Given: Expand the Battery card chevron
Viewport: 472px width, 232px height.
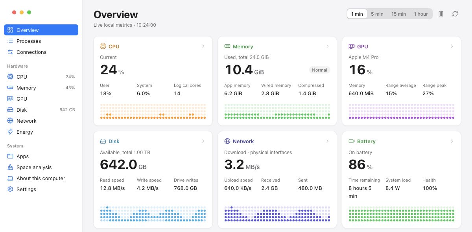Looking at the screenshot, I should (452, 141).
